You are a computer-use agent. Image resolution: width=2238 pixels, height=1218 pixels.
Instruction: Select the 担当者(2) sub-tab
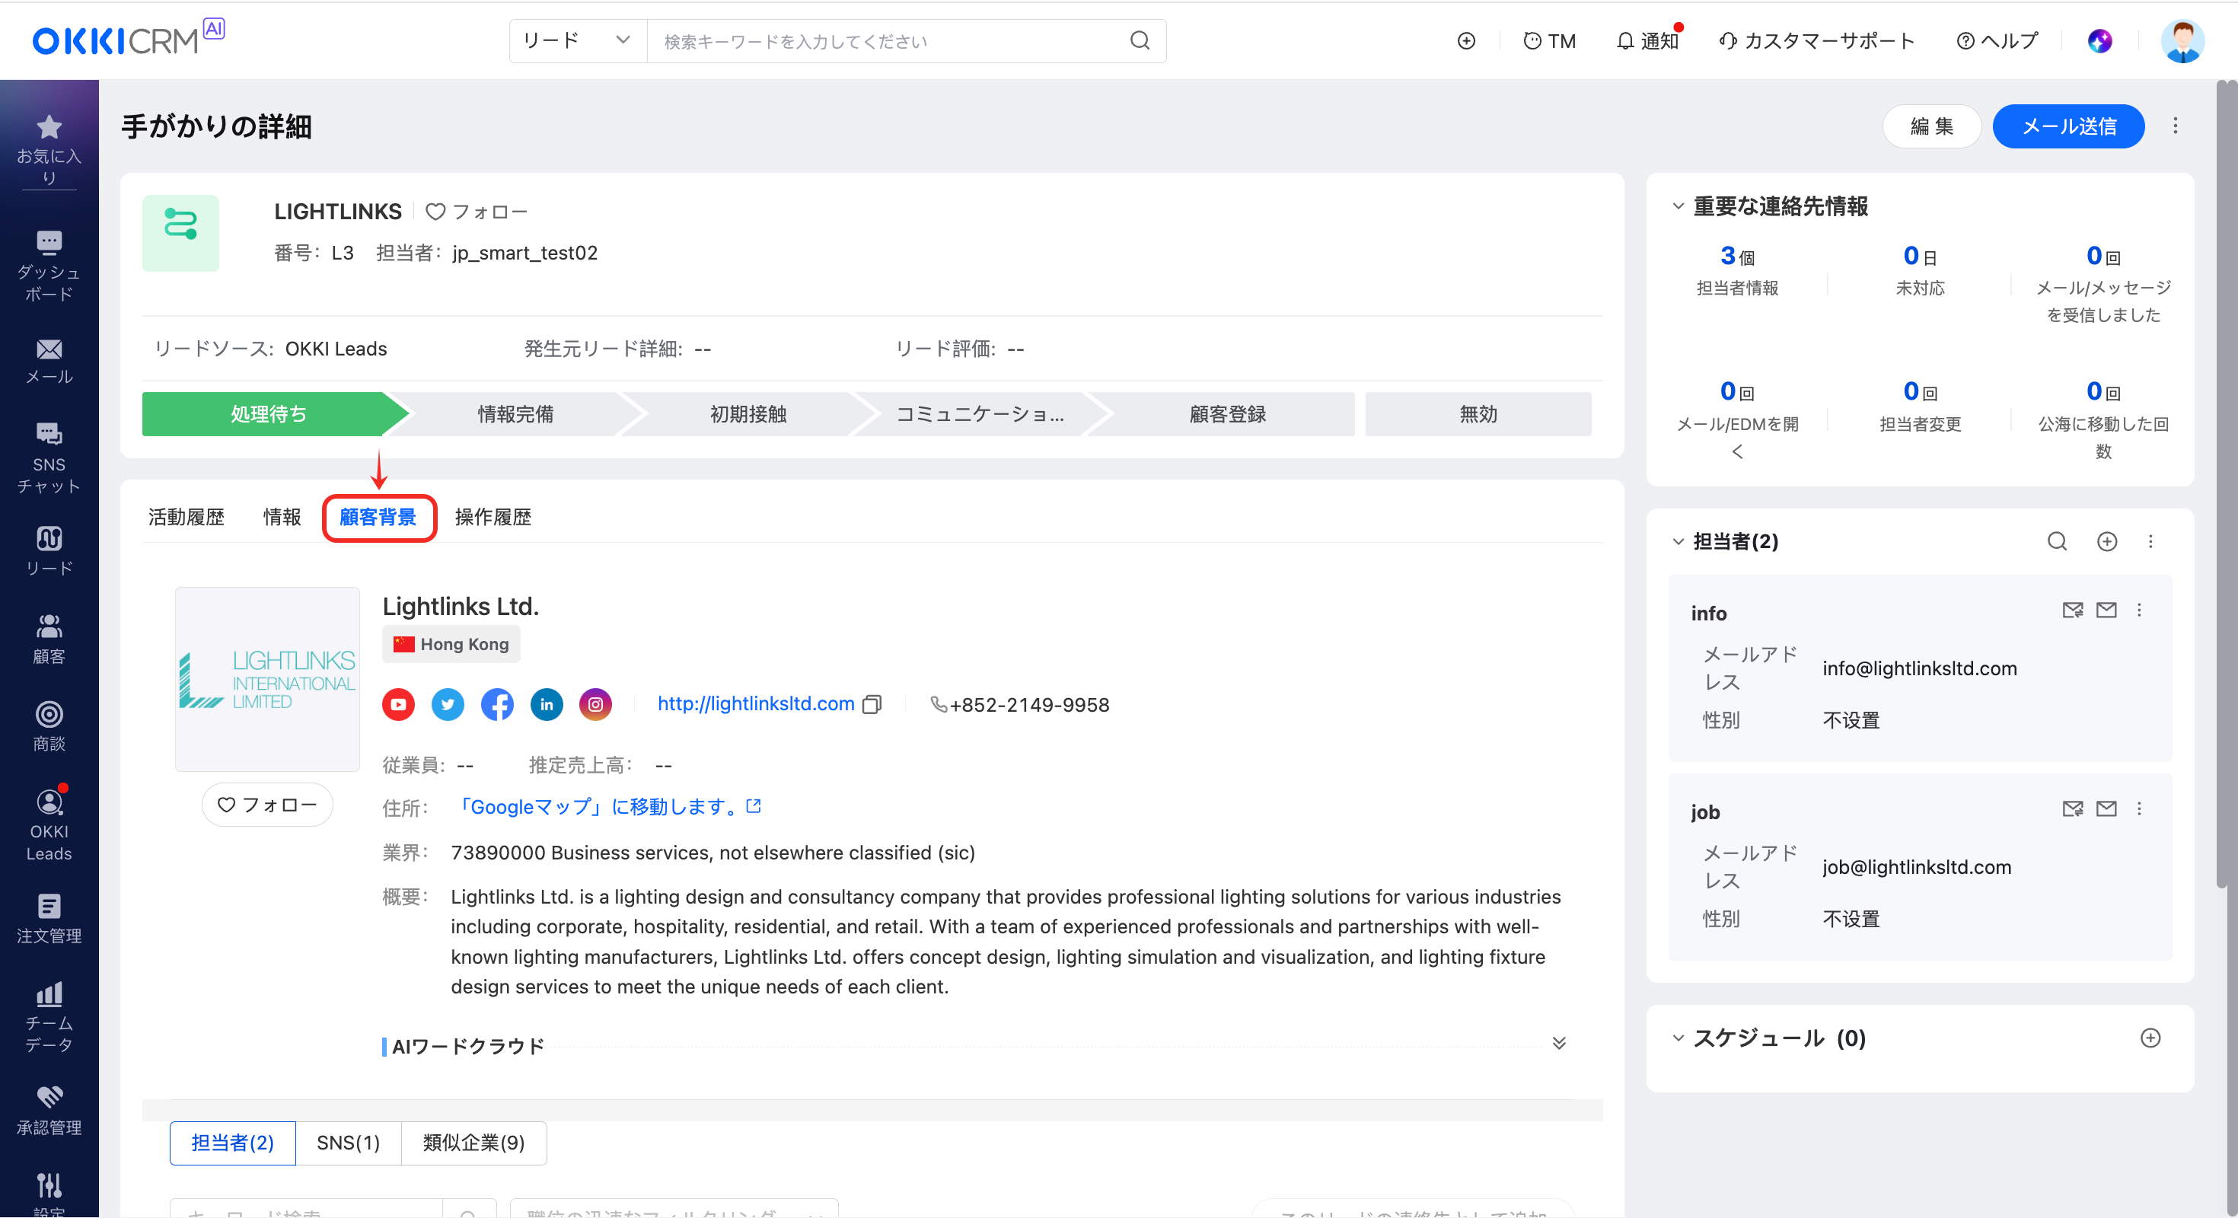pos(233,1143)
